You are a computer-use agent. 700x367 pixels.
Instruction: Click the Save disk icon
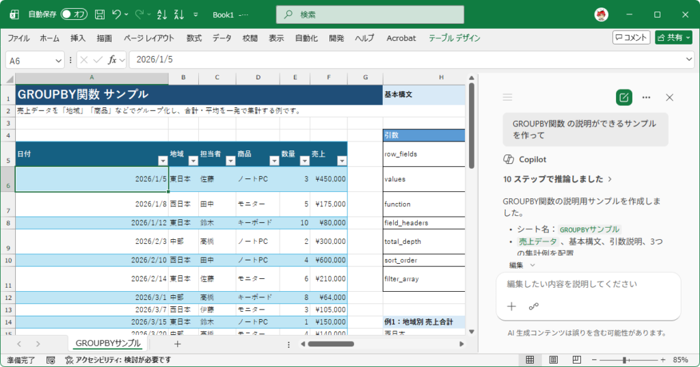point(100,14)
